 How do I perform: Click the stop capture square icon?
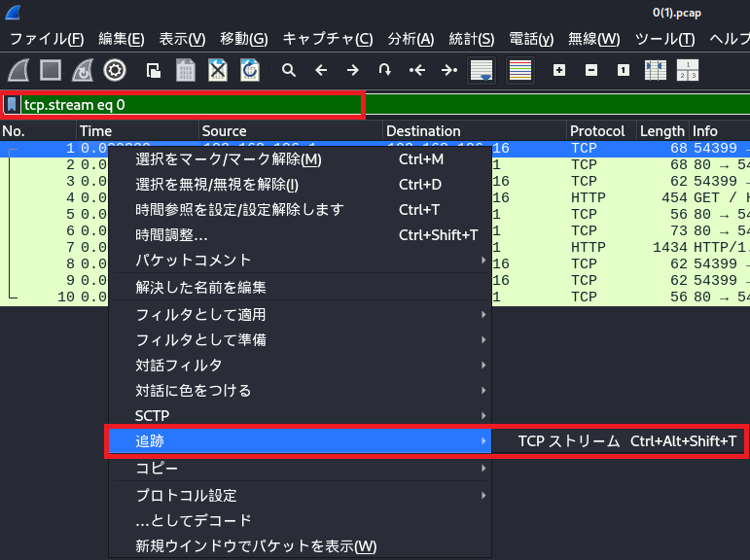pos(51,70)
